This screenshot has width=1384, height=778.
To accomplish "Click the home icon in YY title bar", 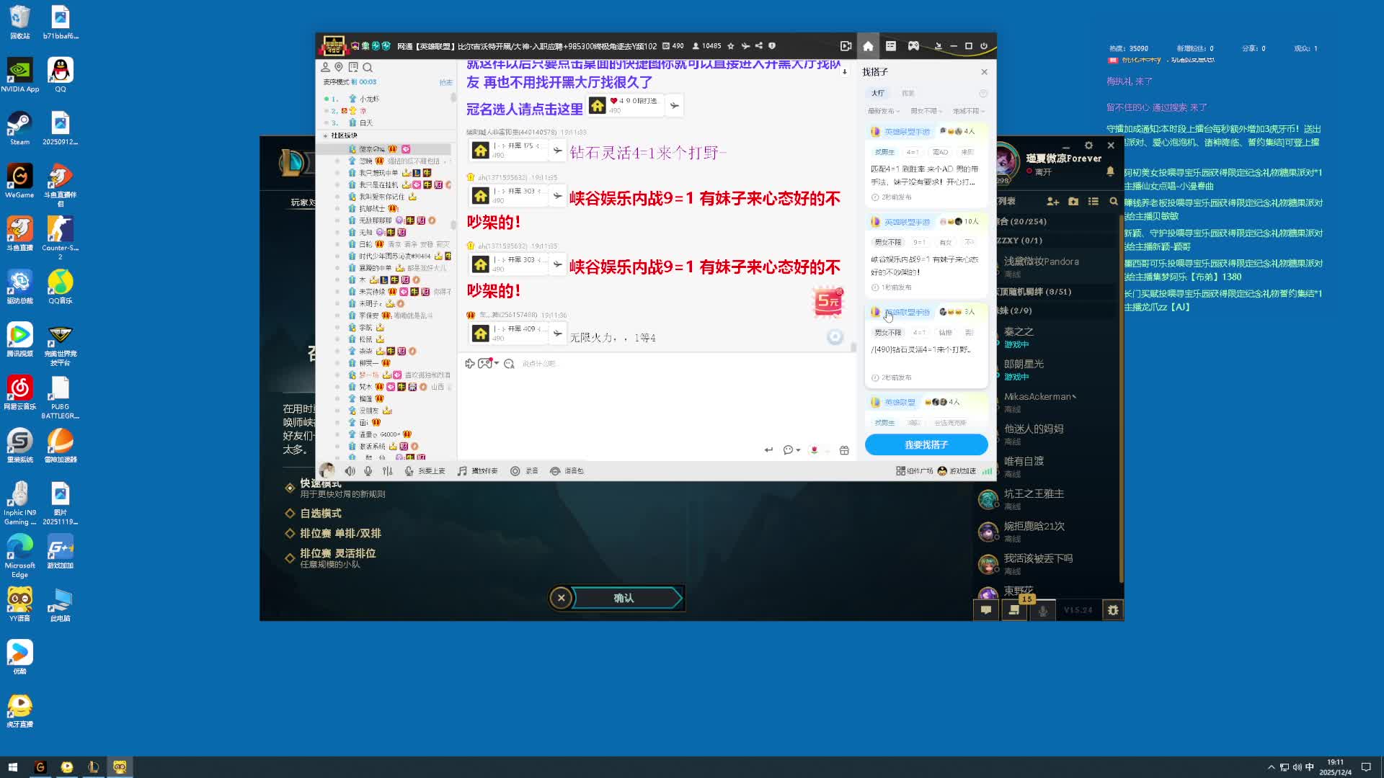I will (868, 46).
